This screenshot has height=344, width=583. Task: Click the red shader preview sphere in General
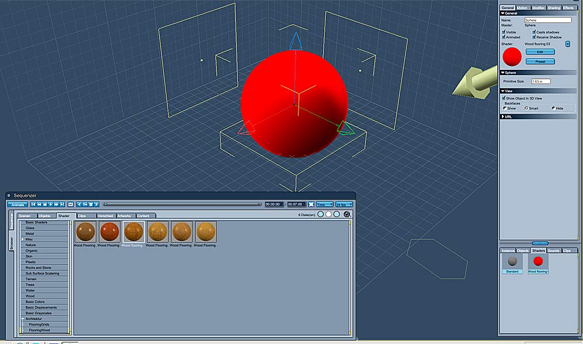(x=512, y=57)
